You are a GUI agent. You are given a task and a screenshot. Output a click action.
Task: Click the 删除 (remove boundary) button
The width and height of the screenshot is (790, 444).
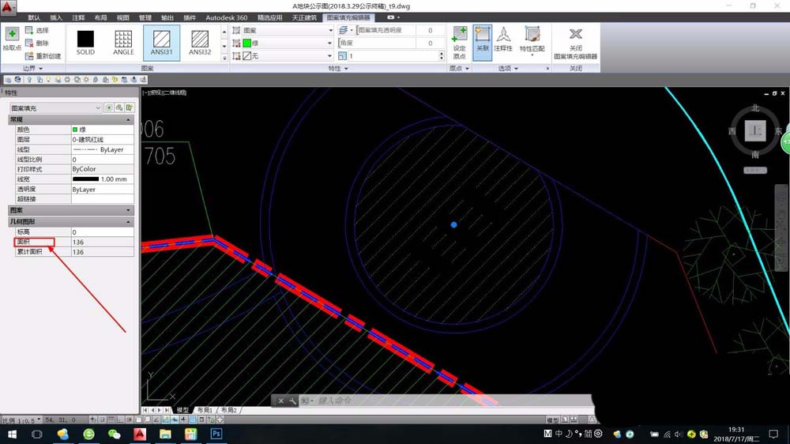[x=37, y=43]
